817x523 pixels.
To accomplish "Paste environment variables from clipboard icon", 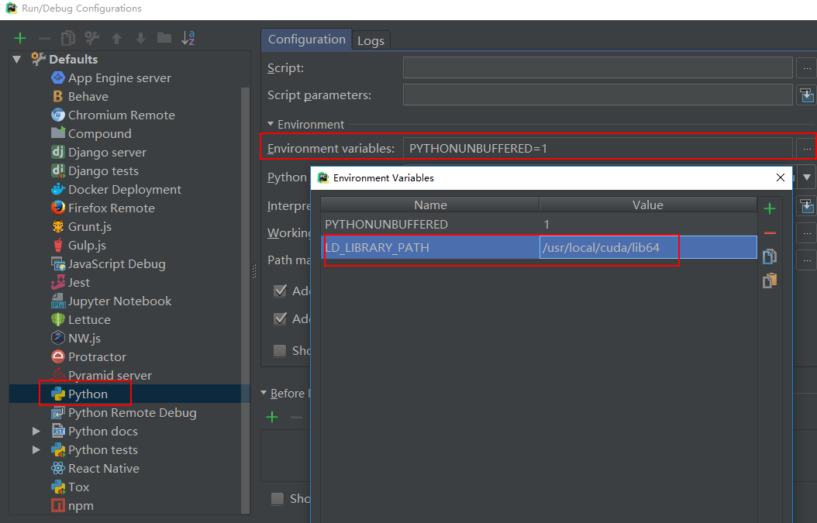I will coord(770,280).
